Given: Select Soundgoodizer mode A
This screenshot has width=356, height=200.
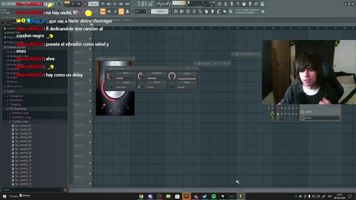Looking at the screenshot, I should [x=102, y=108].
